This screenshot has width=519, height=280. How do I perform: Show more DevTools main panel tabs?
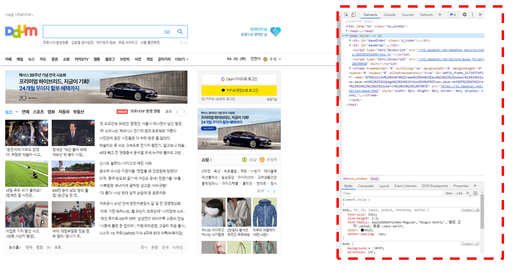440,15
